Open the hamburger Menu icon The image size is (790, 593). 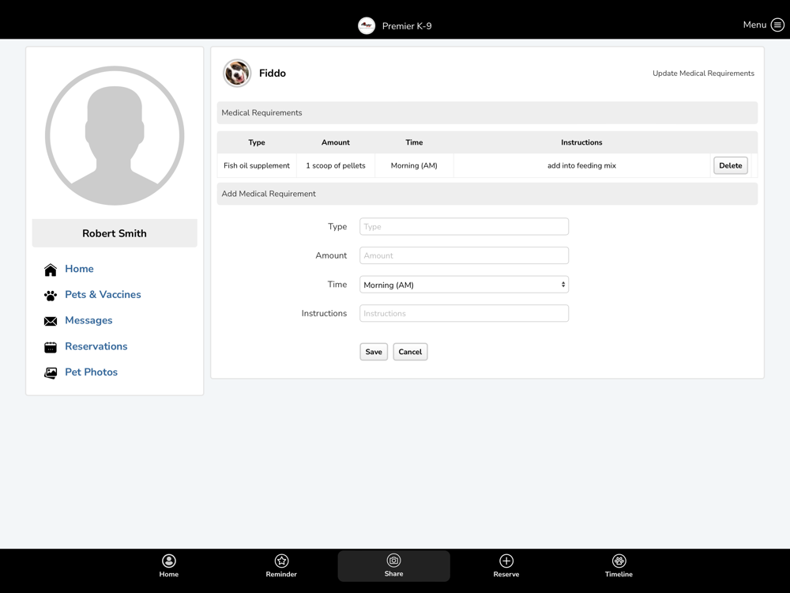(x=777, y=25)
